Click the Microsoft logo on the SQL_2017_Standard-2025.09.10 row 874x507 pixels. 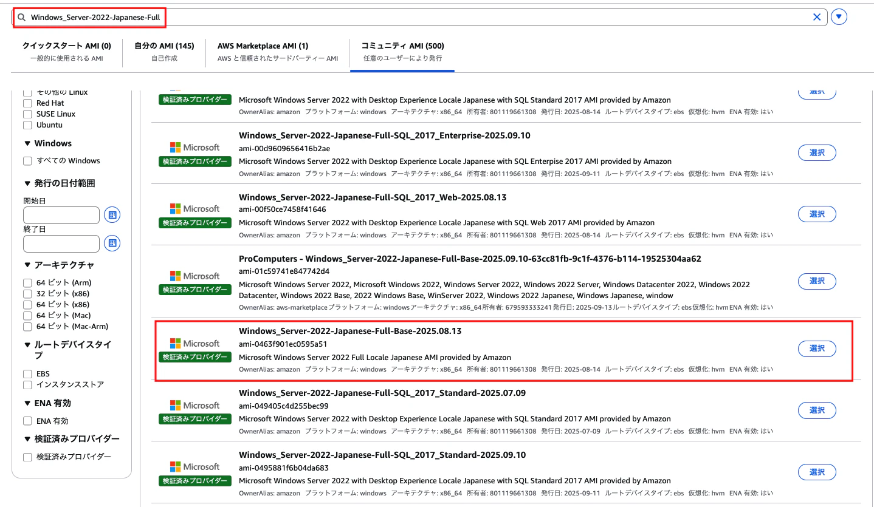(195, 467)
